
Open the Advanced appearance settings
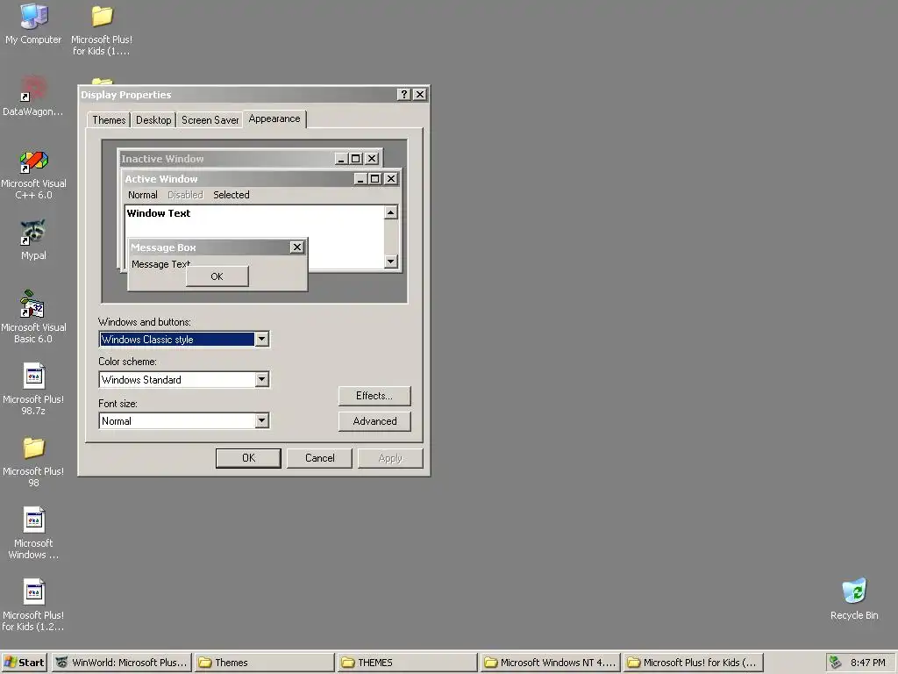374,421
